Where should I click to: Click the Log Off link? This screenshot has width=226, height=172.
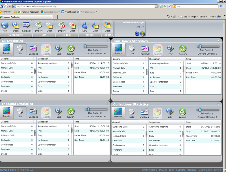pos(140,26)
